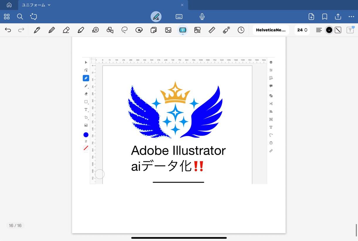Click the embedded Illustrator screenshot image
The height and width of the screenshot is (241, 358).
[x=178, y=121]
